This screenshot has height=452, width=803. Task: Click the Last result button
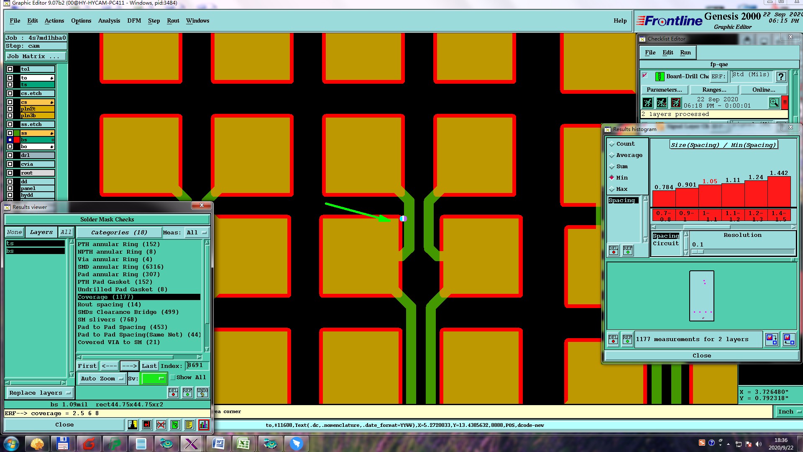[149, 366]
